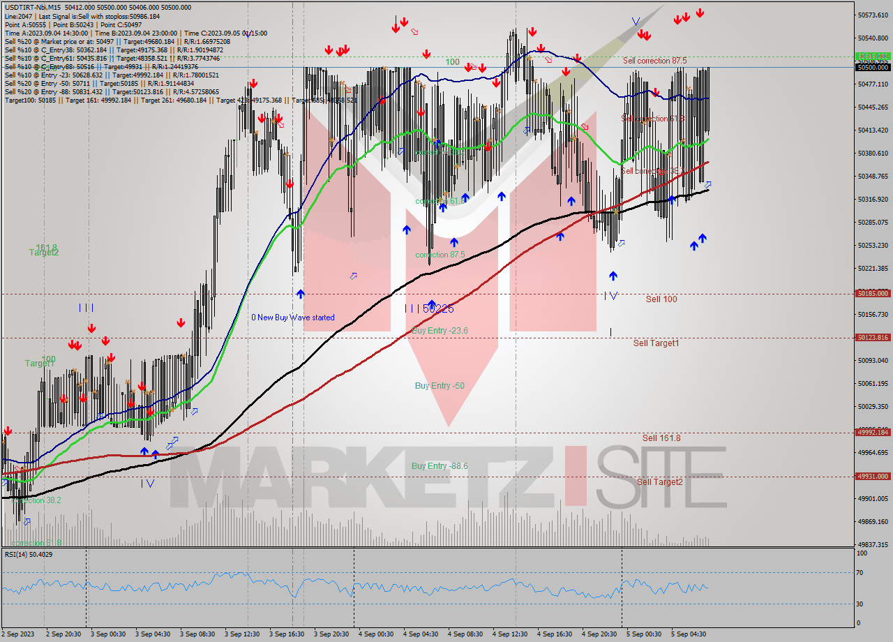Select the 'Sell Target1' label
Viewport: 893px width, 642px height.
tap(656, 343)
